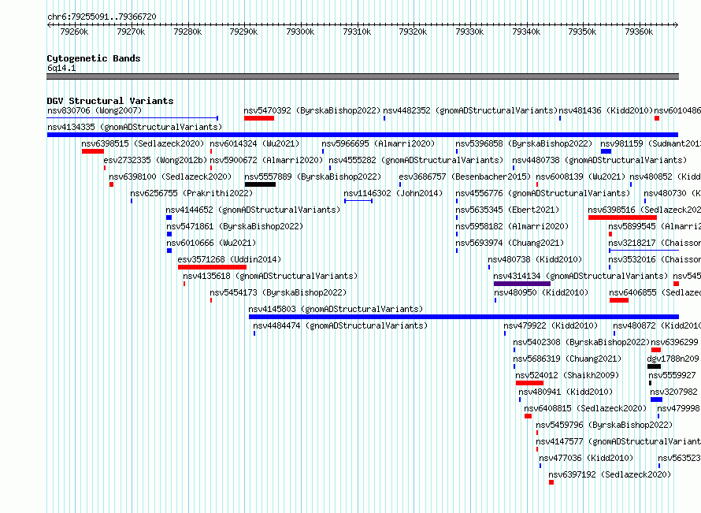Click the nsv6014324 (Wu2021) label
Screen dimensions: 701x513
pyautogui.click(x=254, y=143)
